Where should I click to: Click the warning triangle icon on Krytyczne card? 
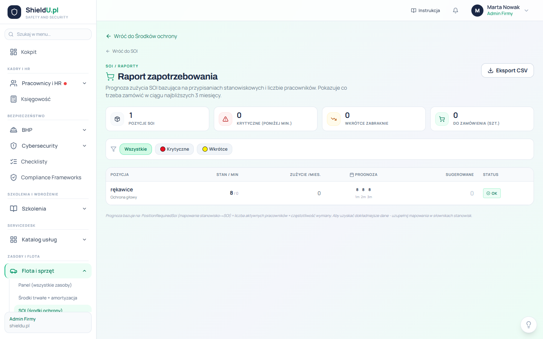[225, 119]
